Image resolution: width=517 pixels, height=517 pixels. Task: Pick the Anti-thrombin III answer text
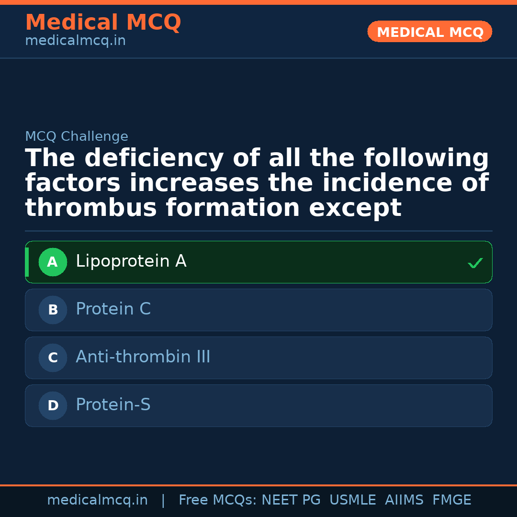point(143,357)
